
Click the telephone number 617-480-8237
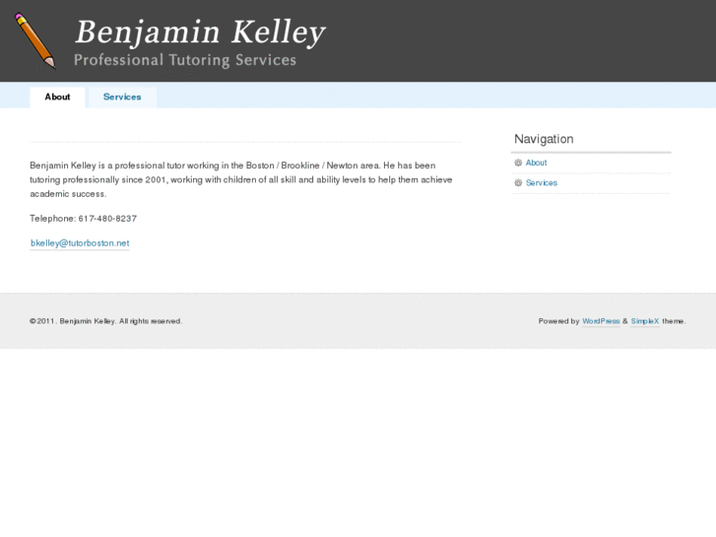(107, 218)
